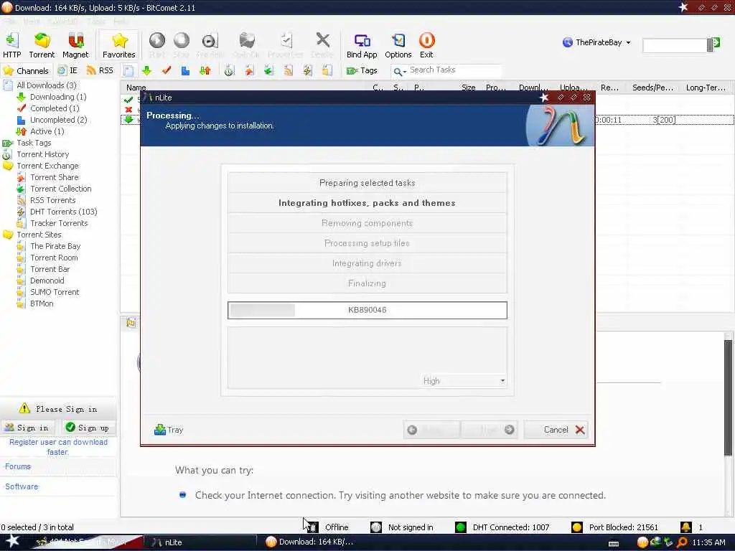Click the Name column header
The image size is (735, 551).
(x=136, y=88)
